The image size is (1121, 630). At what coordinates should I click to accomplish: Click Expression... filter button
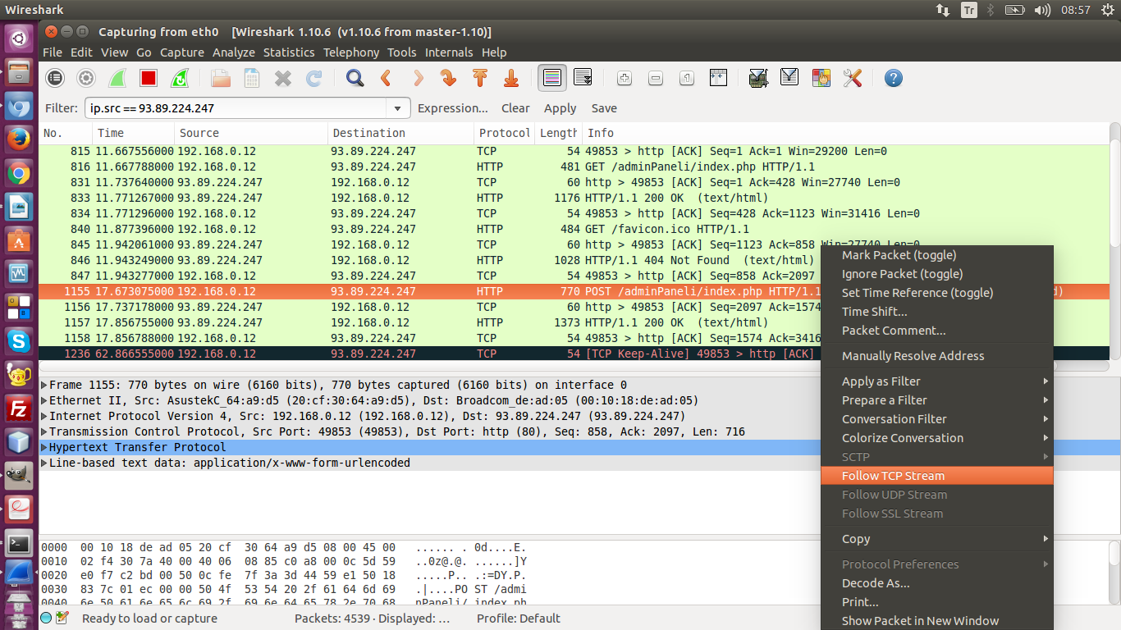[453, 108]
